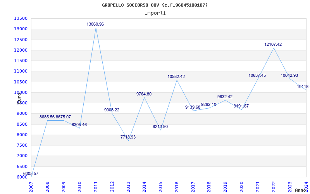This screenshot has height=194, width=310.
Task: Select the 2009 x-axis year label
Action: (64, 187)
